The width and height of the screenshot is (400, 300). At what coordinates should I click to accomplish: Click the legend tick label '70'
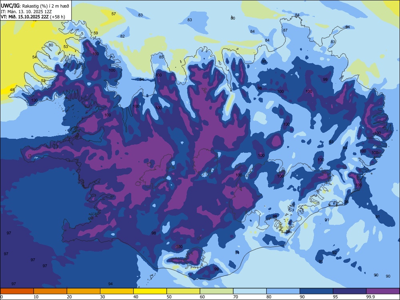[x=236, y=297]
